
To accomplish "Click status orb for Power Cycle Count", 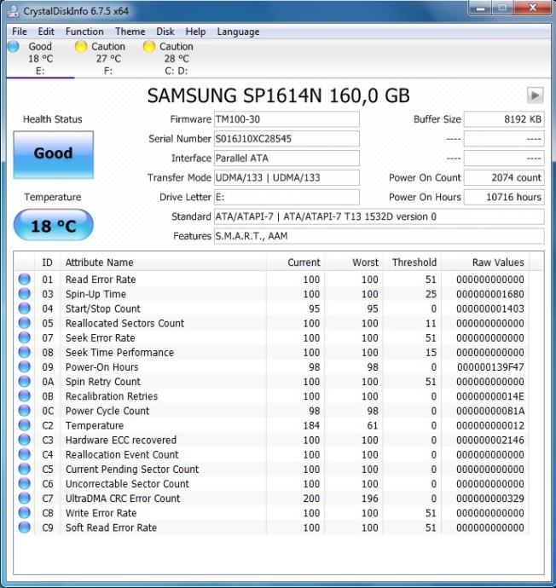I will point(25,411).
